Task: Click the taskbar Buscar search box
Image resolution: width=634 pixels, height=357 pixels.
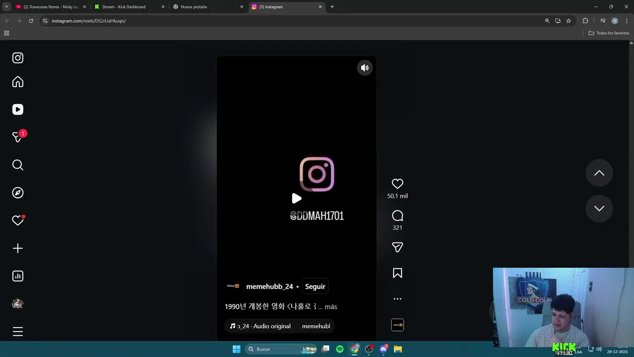Action: click(x=281, y=349)
